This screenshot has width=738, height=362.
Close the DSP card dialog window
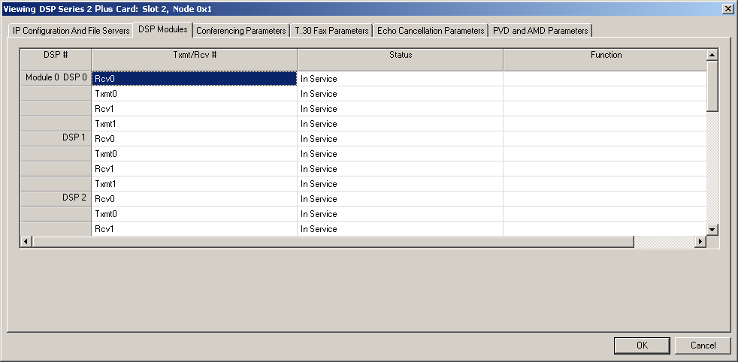click(x=727, y=8)
